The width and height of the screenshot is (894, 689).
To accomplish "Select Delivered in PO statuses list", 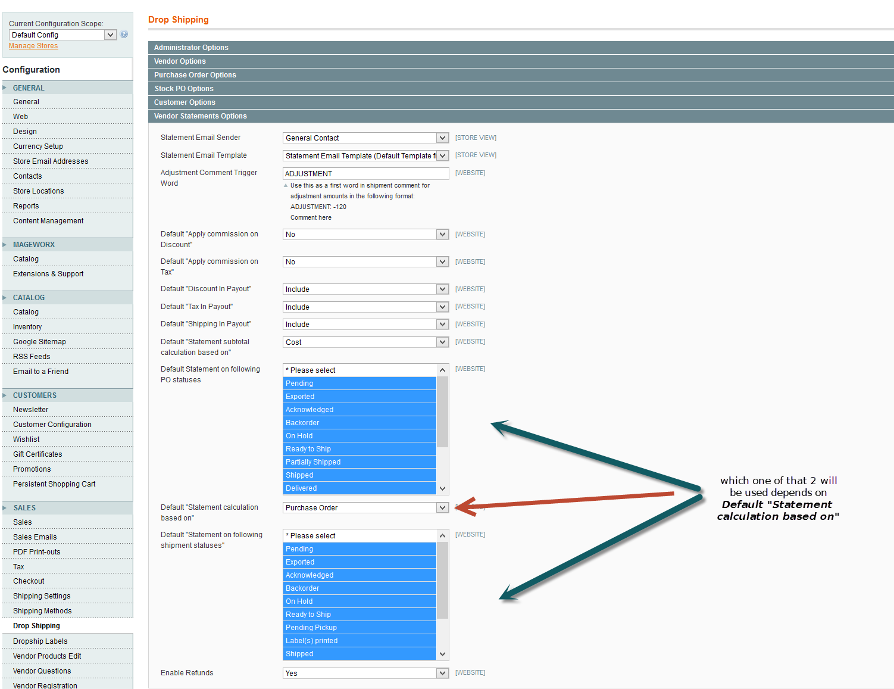I will [360, 488].
